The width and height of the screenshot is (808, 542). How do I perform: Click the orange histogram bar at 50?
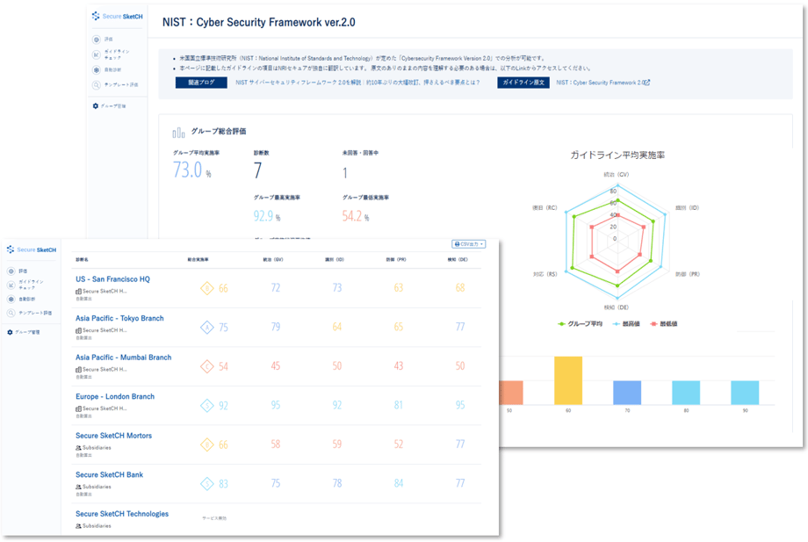click(x=511, y=393)
